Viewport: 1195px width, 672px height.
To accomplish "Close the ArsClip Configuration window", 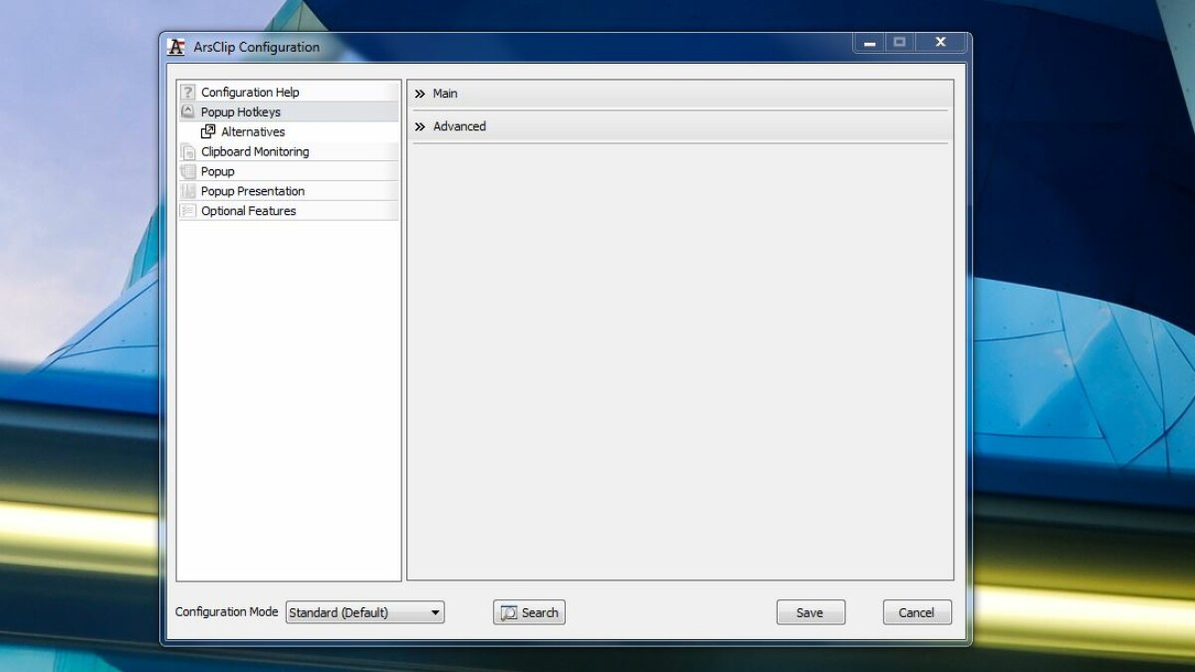I will 940,44.
